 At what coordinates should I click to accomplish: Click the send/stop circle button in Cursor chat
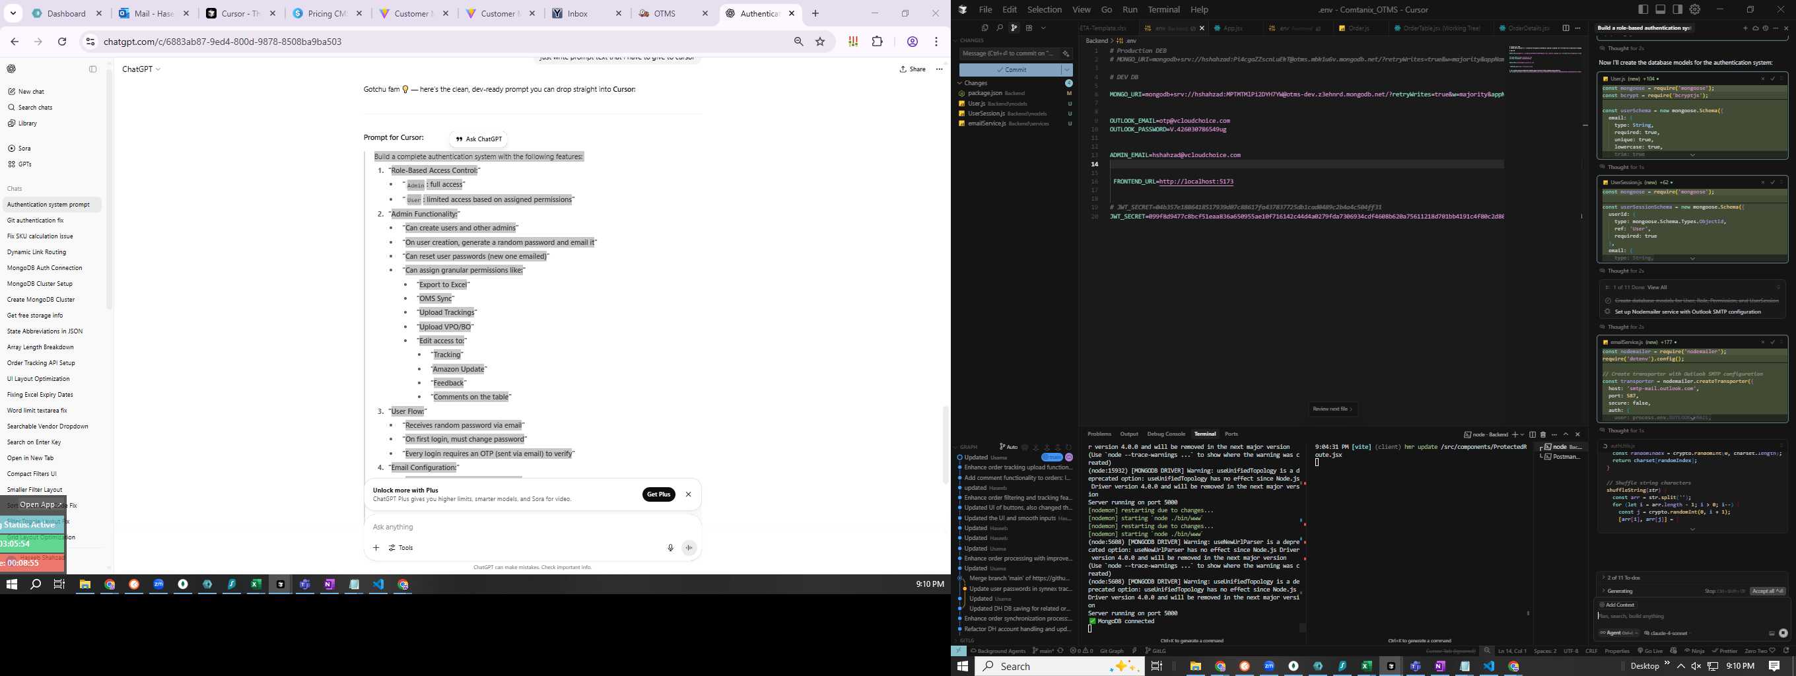[x=1783, y=633]
